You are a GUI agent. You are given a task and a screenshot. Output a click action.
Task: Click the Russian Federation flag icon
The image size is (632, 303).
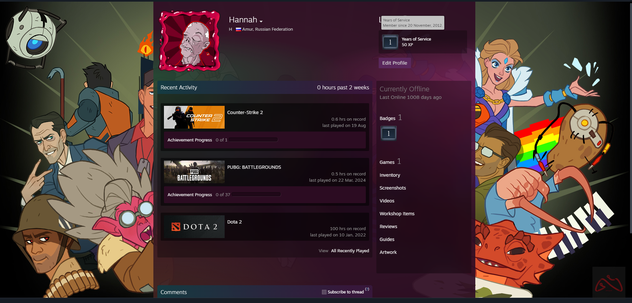click(x=238, y=29)
